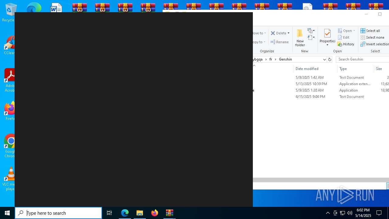This screenshot has width=389, height=219.
Task: Refresh the Genshin folder view
Action: click(x=330, y=59)
